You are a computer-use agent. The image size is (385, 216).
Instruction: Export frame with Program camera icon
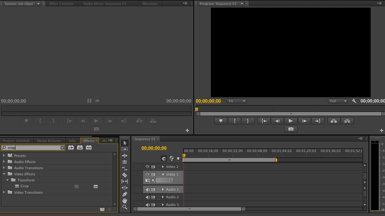(291, 129)
